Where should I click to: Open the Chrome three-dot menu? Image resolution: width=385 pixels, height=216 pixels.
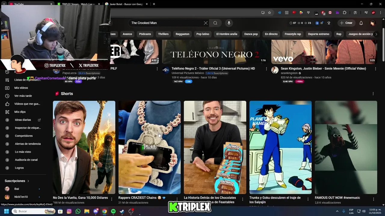(380, 13)
